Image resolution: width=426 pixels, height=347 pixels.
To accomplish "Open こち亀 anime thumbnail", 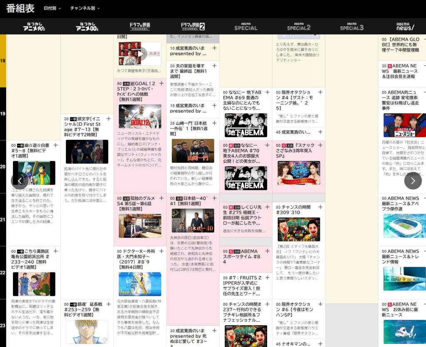I will [34, 284].
